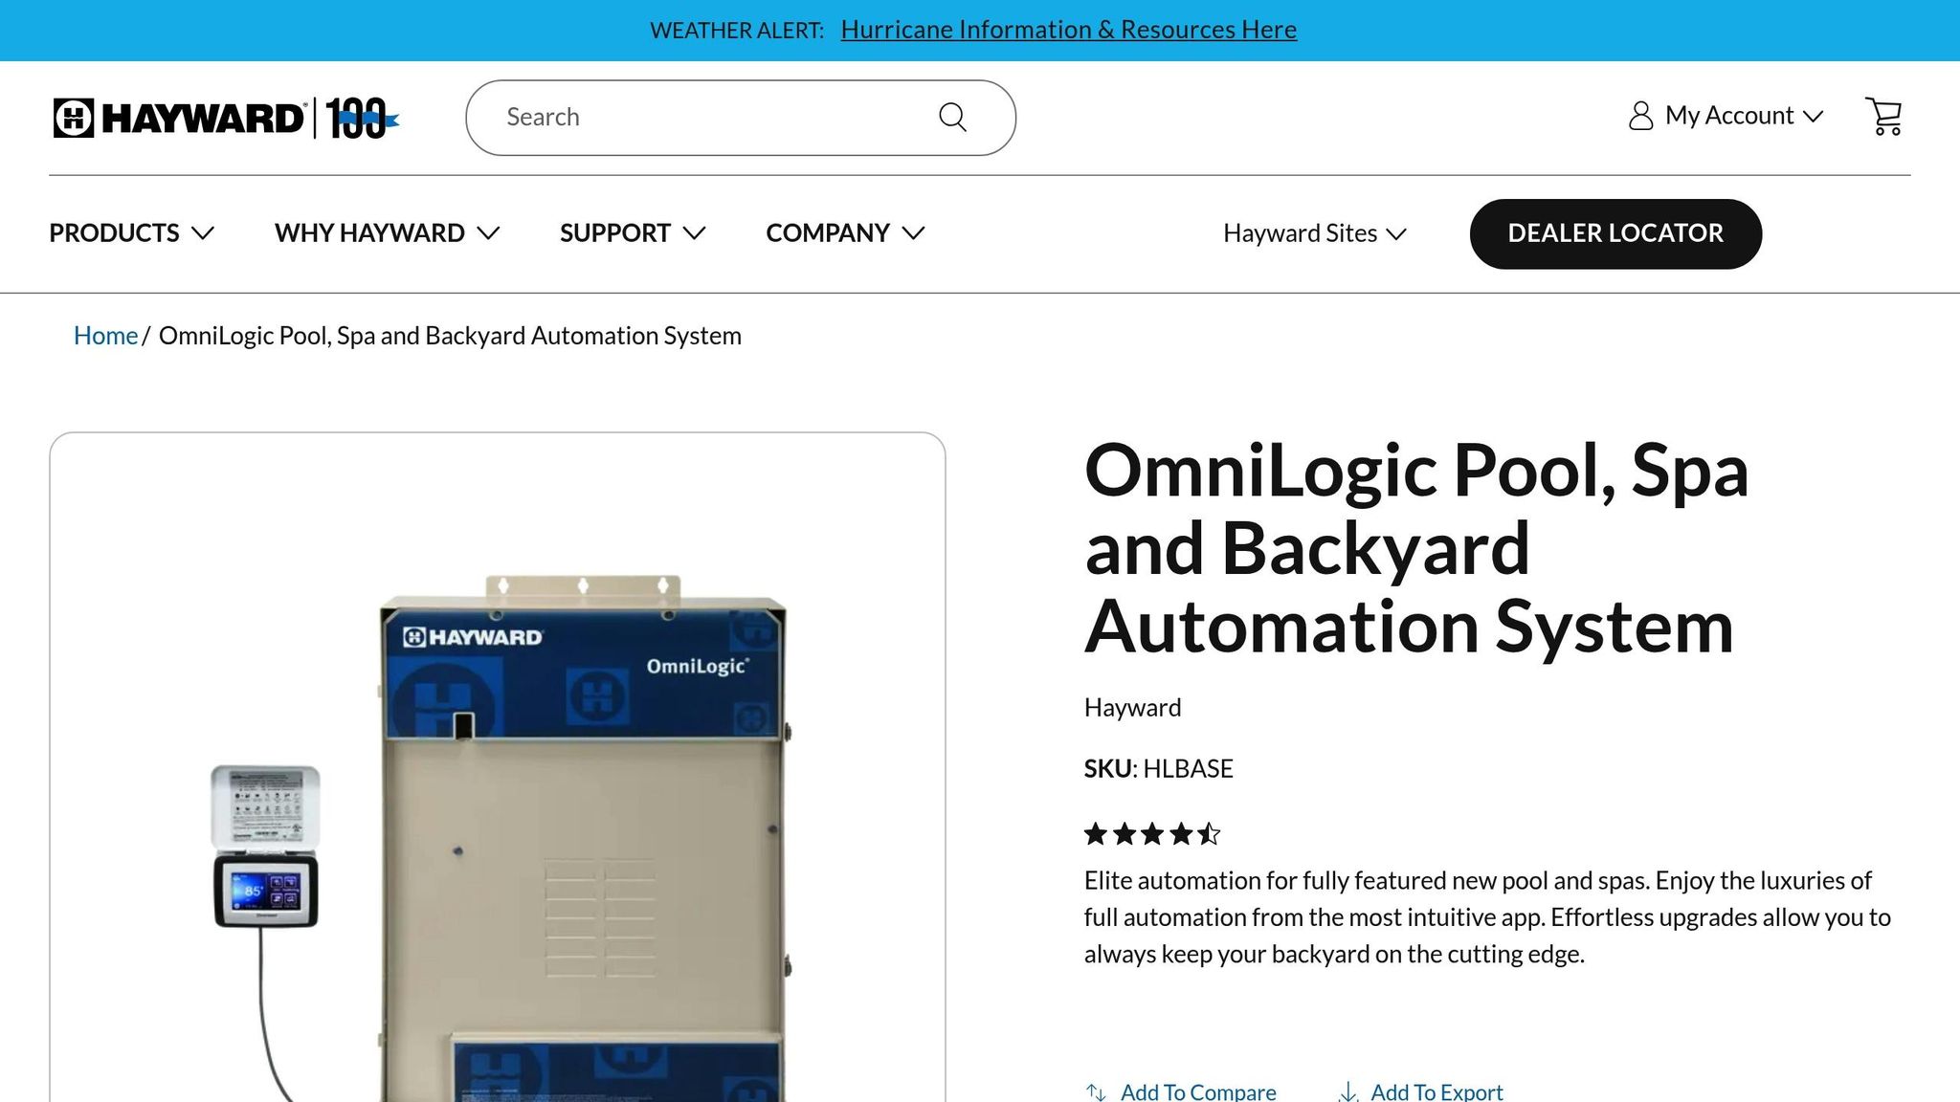Click the Dealer Locator button
The image size is (1960, 1102).
[1615, 233]
